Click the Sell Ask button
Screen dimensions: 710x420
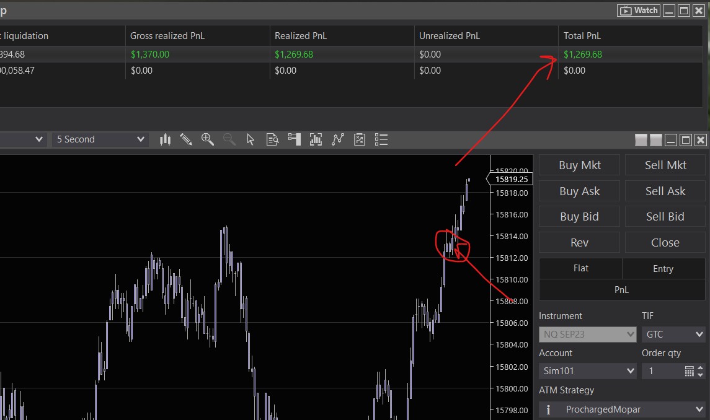[x=665, y=191]
